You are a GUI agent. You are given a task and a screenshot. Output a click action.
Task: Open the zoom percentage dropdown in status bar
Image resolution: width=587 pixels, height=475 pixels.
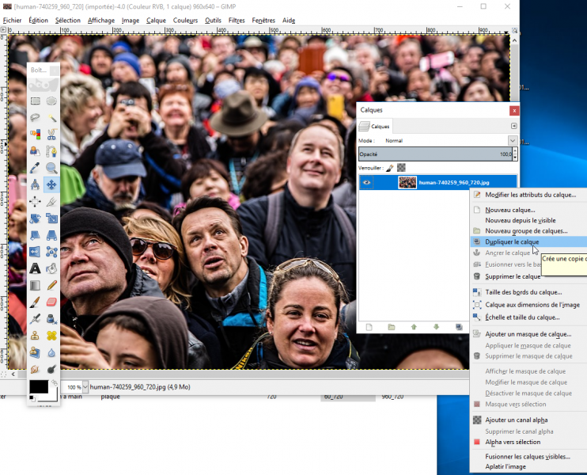[x=85, y=387]
